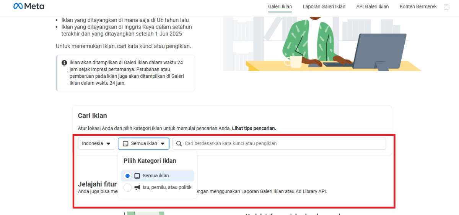The image size is (459, 215).
Task: Click the Meta logo
Action: pos(29,6)
